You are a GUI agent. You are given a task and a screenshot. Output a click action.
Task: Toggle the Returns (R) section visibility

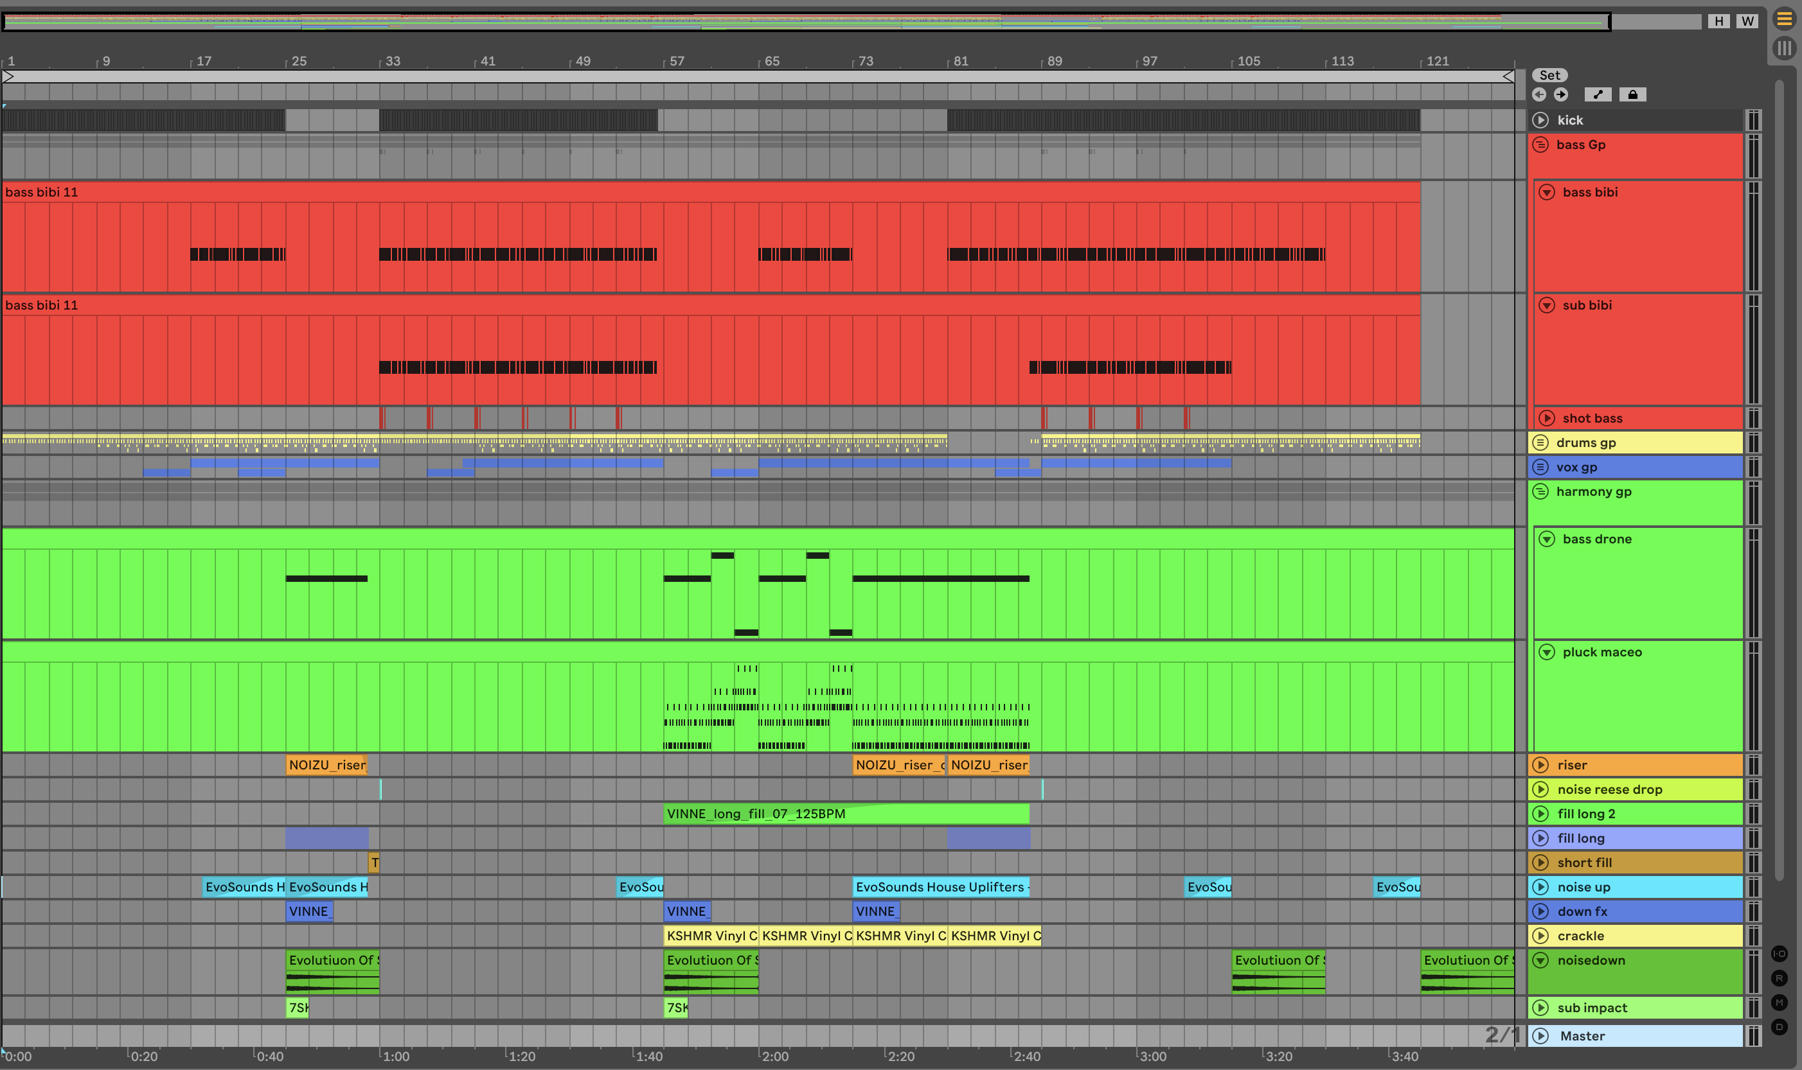click(x=1779, y=978)
